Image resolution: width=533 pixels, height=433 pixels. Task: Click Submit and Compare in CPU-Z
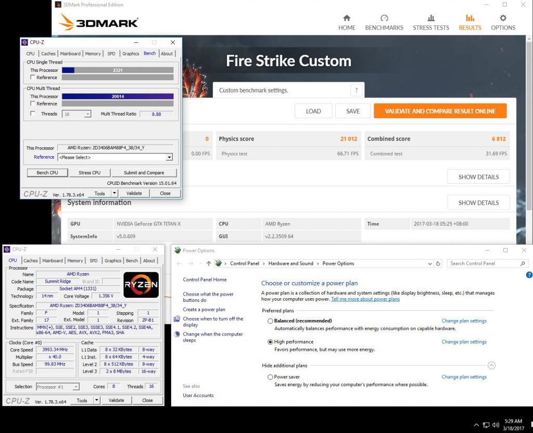(144, 173)
